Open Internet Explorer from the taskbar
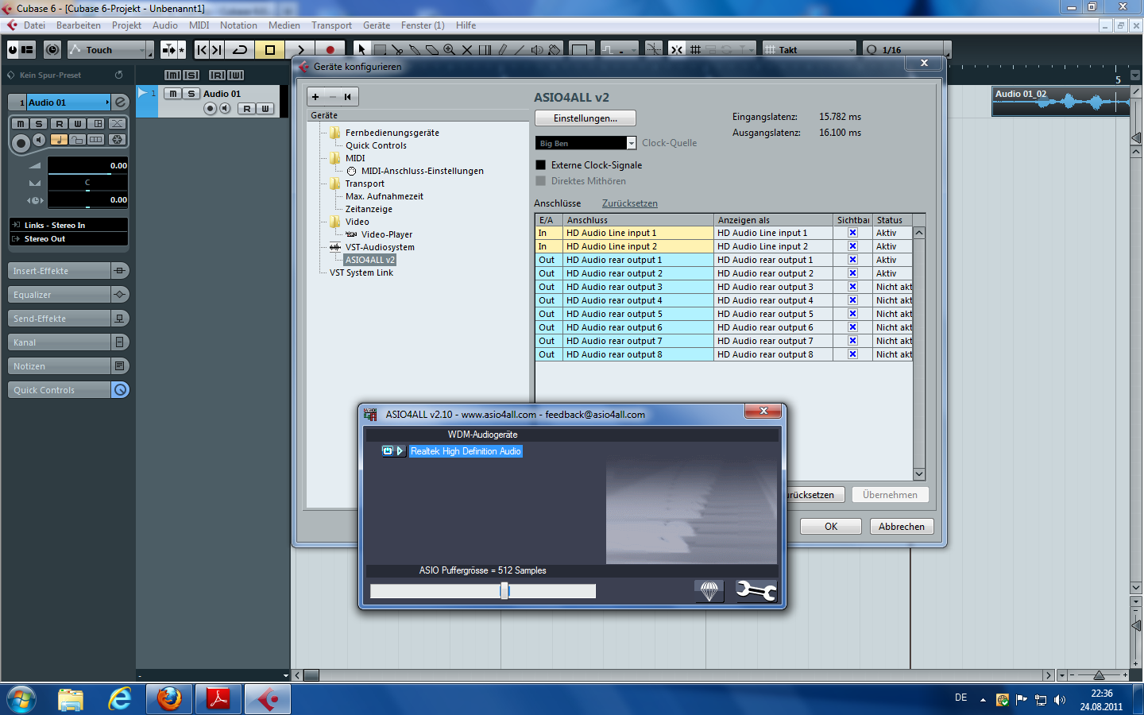Viewport: 1144px width, 715px height. 120,699
